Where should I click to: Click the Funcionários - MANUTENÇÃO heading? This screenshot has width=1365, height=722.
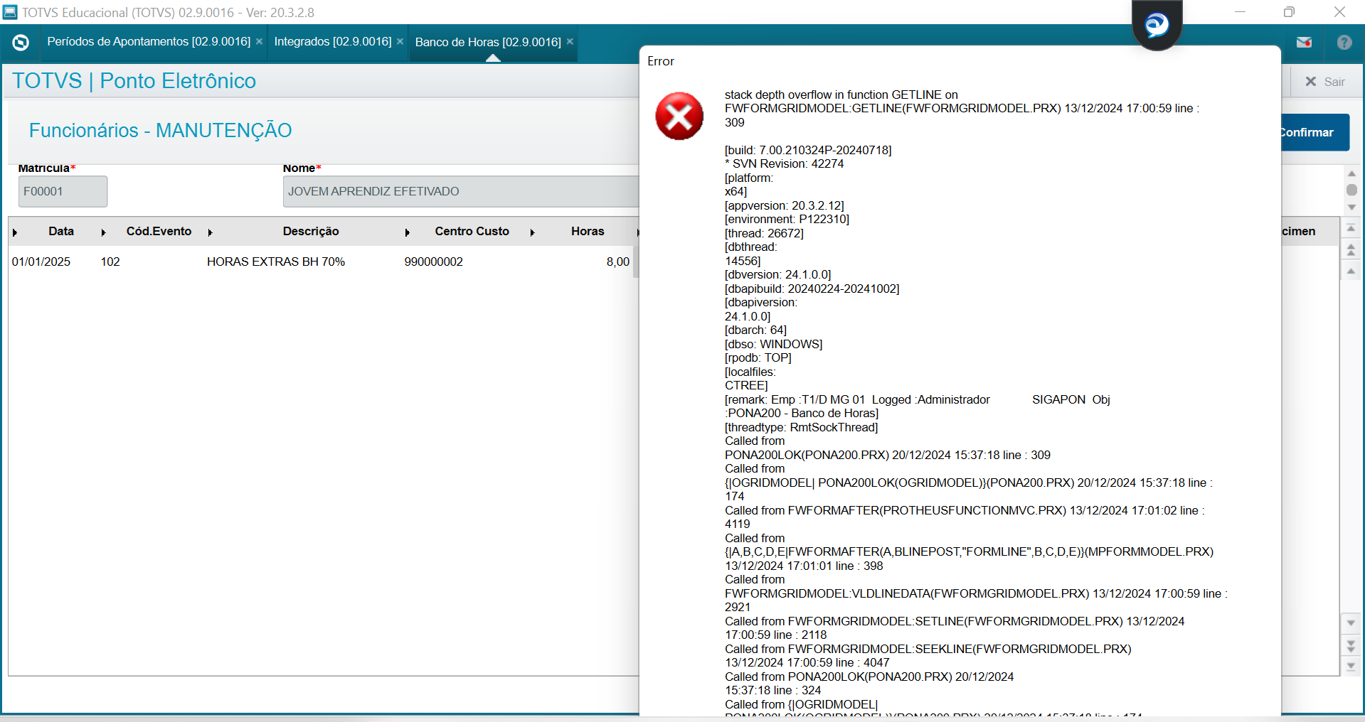[x=161, y=131]
